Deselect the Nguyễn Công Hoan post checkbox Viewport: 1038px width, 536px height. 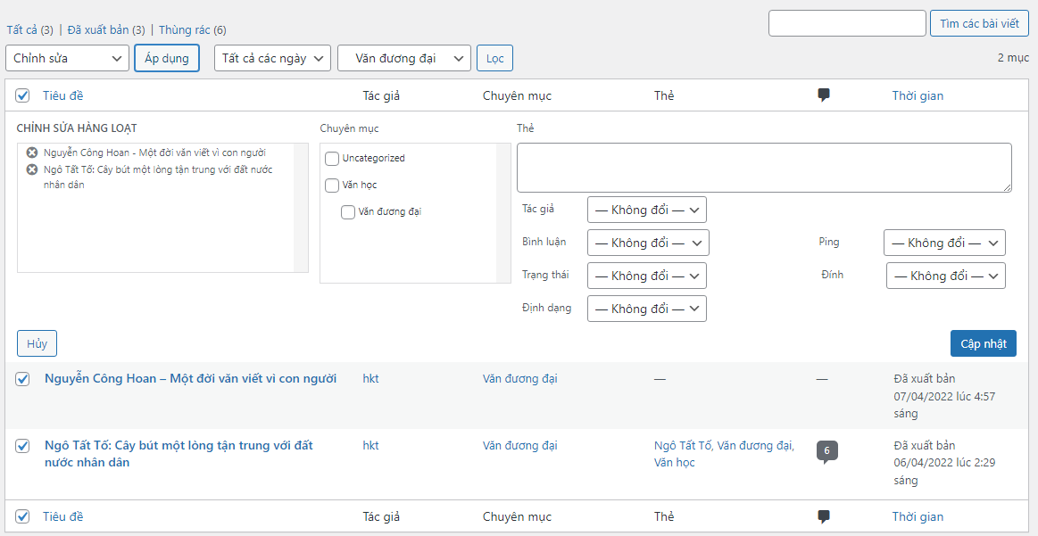point(23,379)
